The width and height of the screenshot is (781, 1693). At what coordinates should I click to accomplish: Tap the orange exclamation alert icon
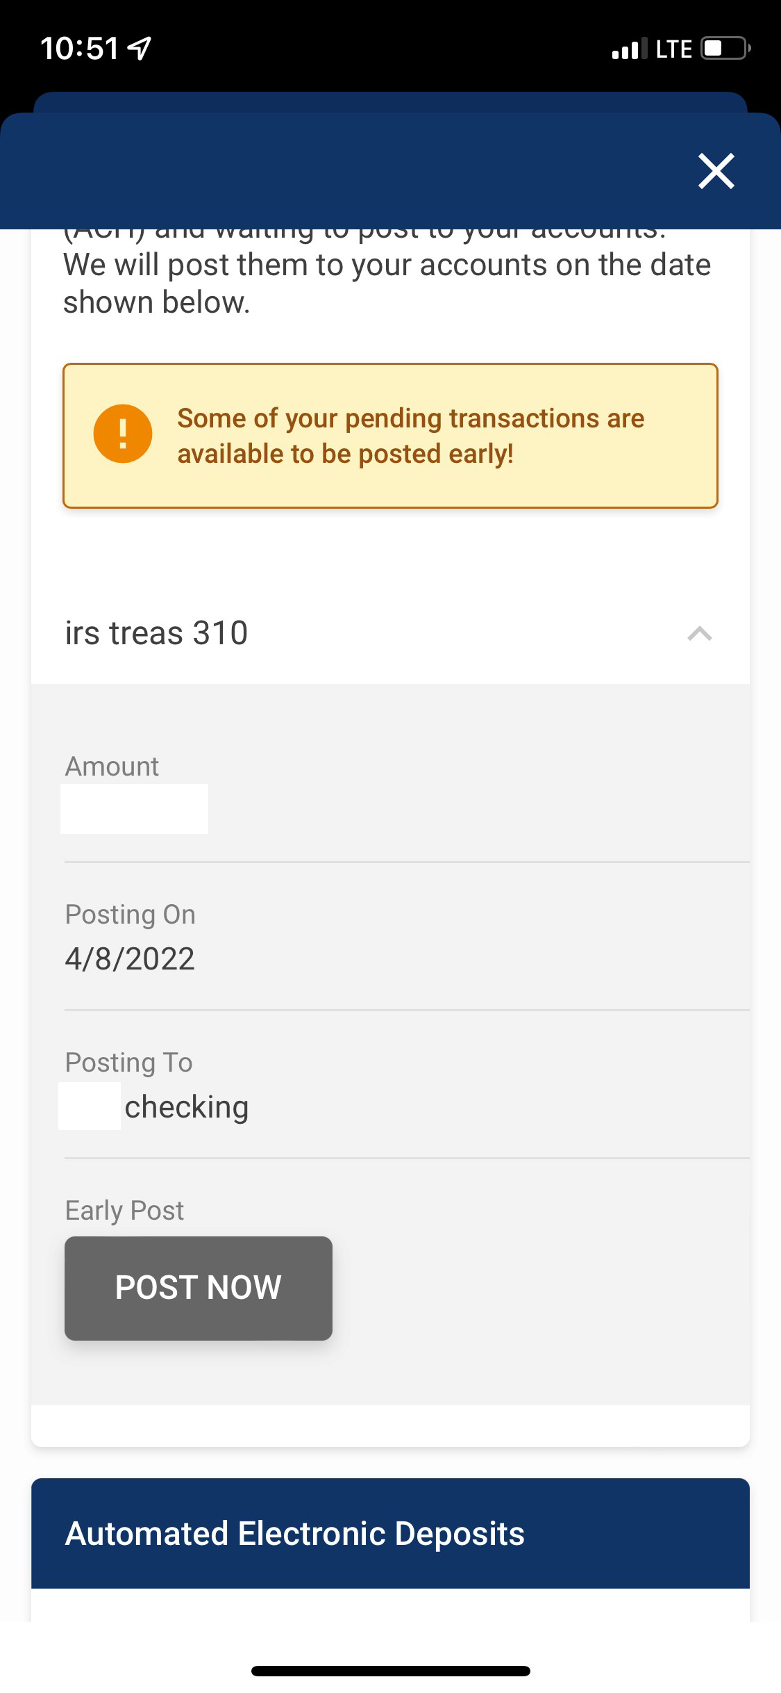pos(123,434)
